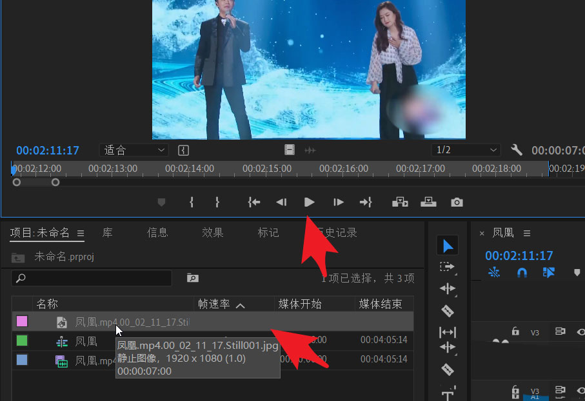Click the Lift icon under the program monitor
Image resolution: width=585 pixels, height=401 pixels.
[400, 202]
